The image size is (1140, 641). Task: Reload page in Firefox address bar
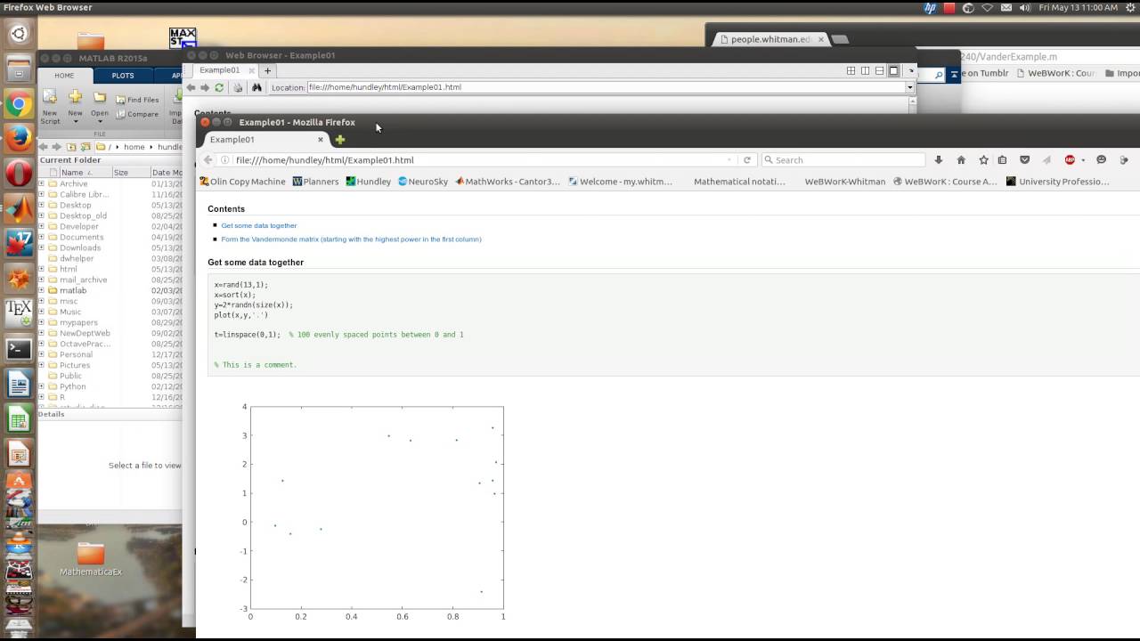(747, 160)
